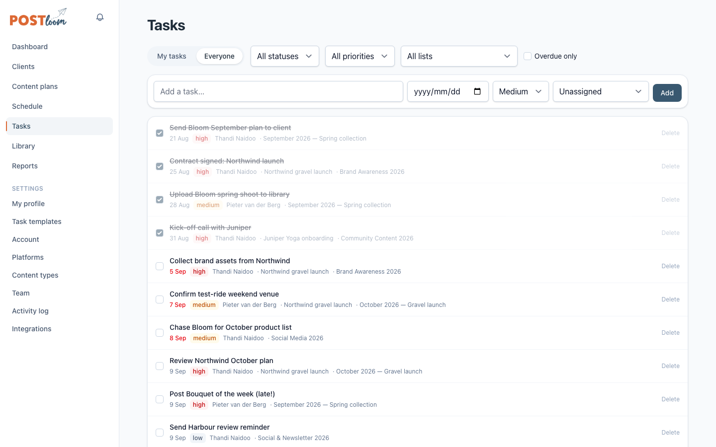Open the Activity log page
716x447 pixels.
[59, 311]
